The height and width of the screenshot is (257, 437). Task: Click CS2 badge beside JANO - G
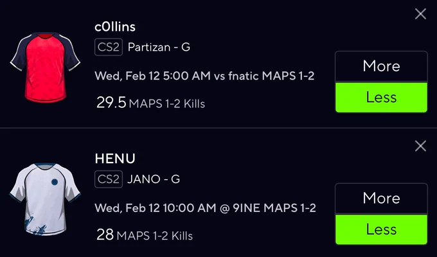point(109,179)
